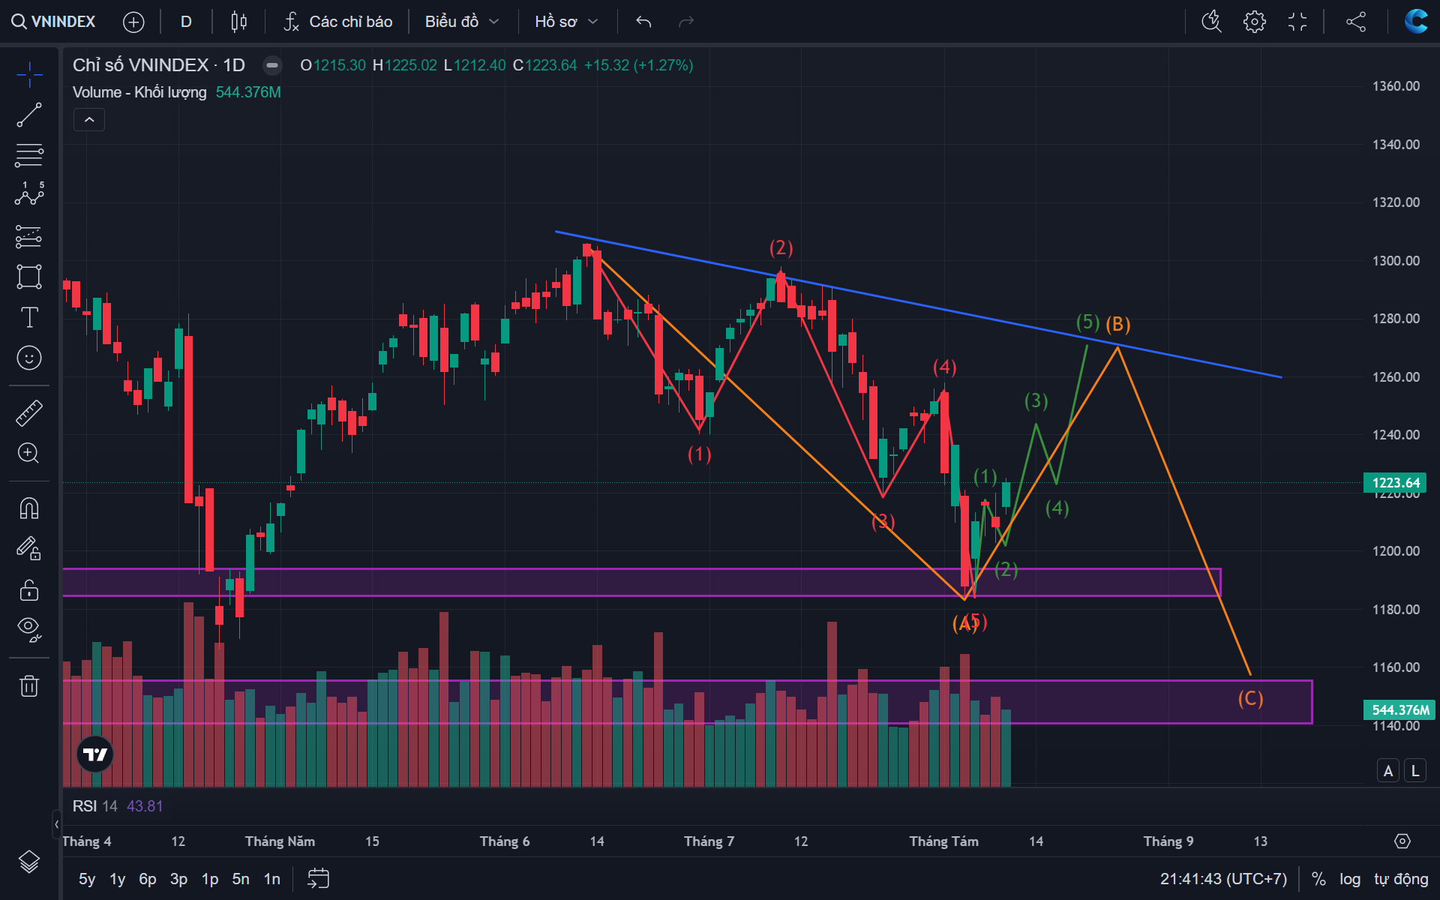Screen dimensions: 1440x900
Task: Click the trash remove drawings icon
Action: pos(29,685)
